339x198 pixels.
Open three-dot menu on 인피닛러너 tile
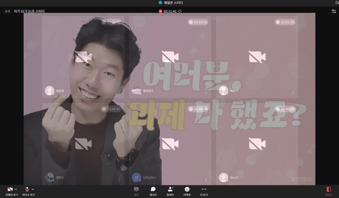(206, 180)
